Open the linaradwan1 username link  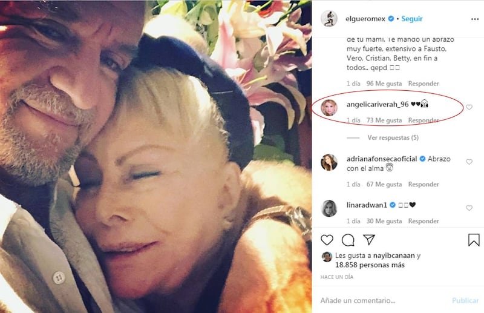pos(367,205)
